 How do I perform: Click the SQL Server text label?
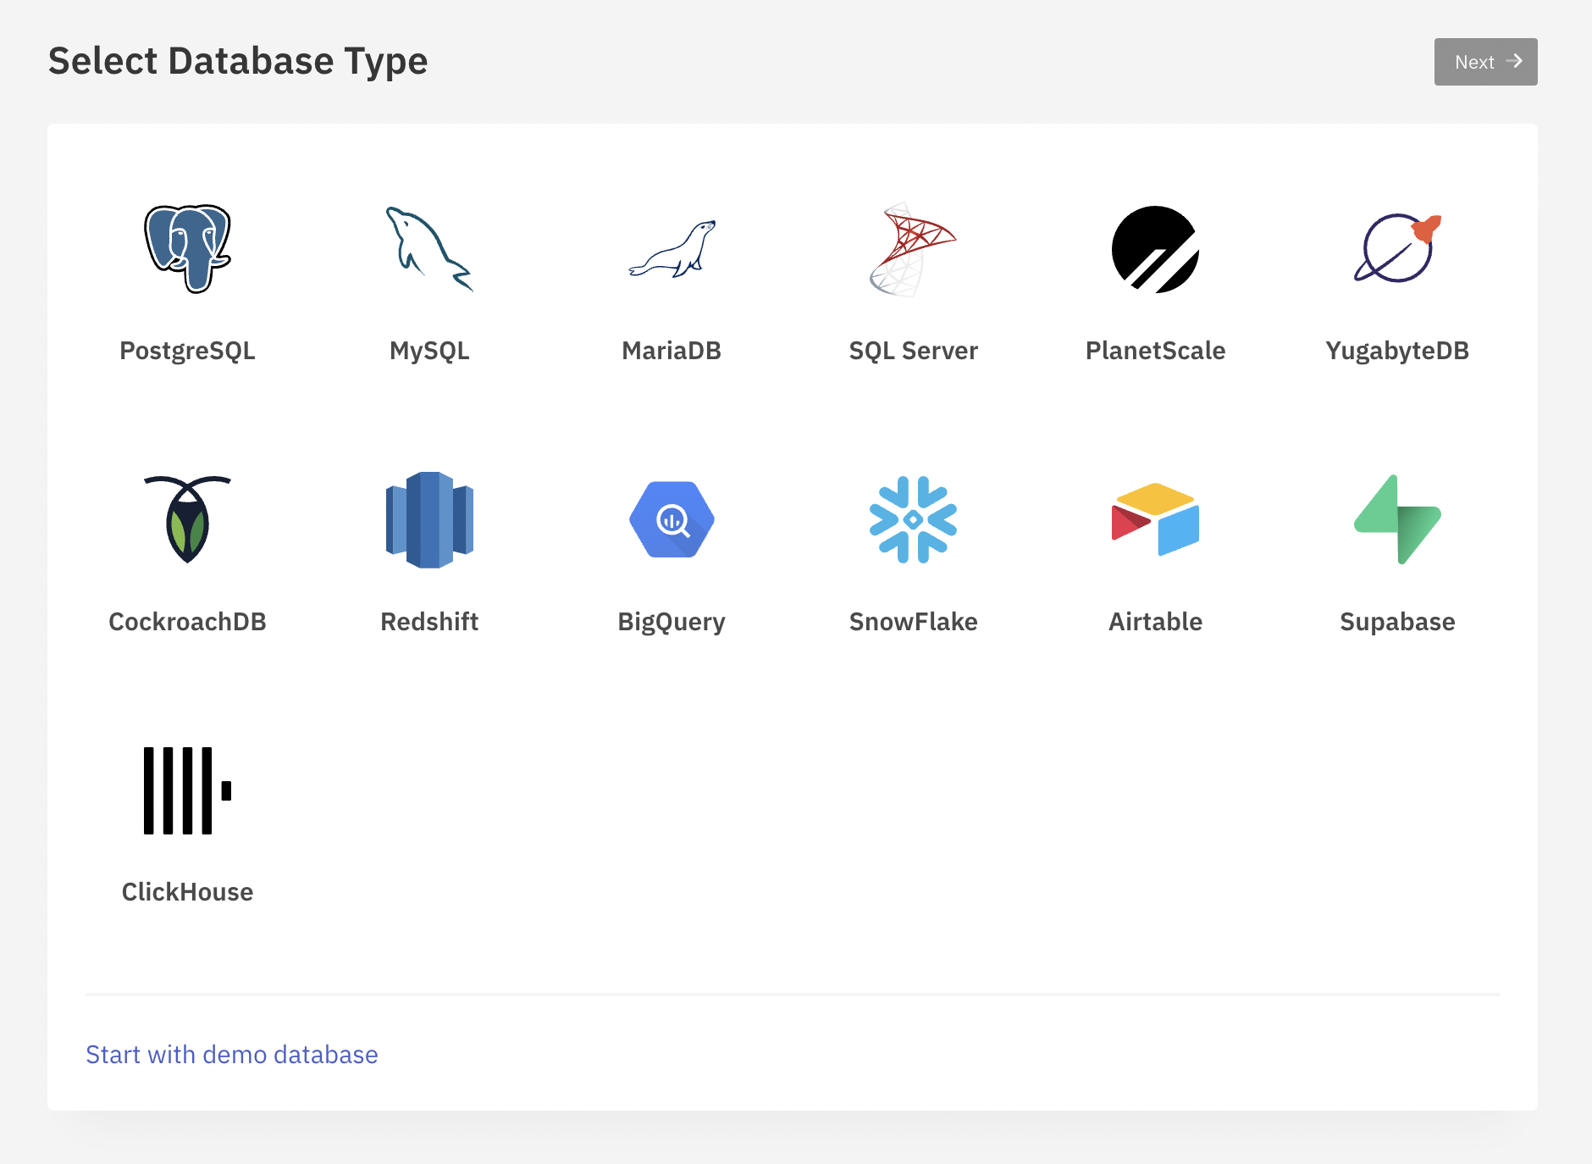tap(913, 351)
